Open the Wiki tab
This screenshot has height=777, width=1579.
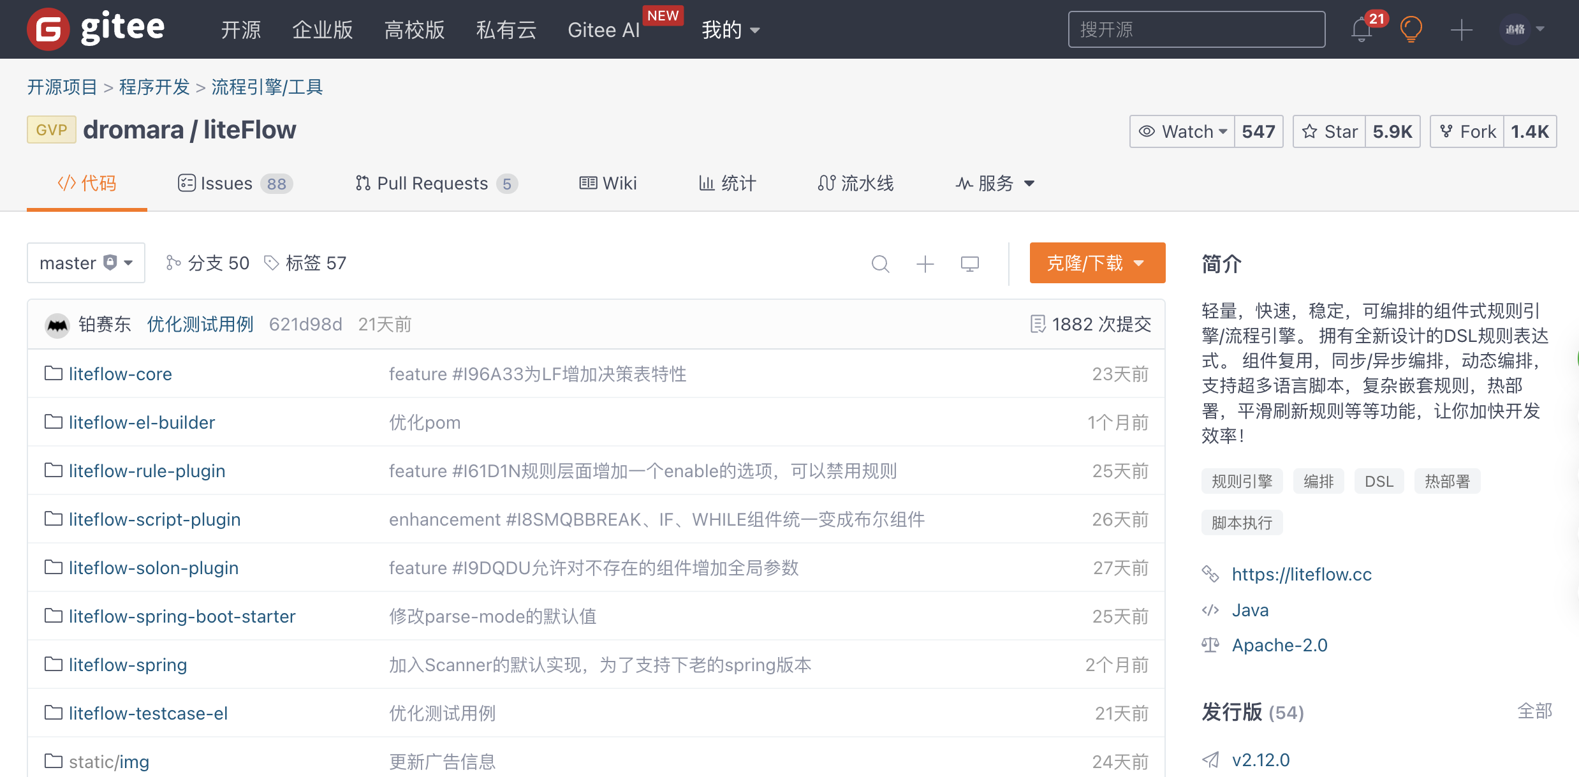[x=608, y=184]
